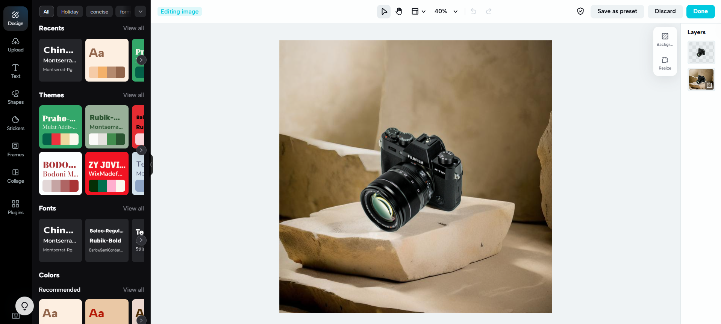The height and width of the screenshot is (324, 721).
Task: Open the 40% zoom level dropdown
Action: pyautogui.click(x=446, y=12)
